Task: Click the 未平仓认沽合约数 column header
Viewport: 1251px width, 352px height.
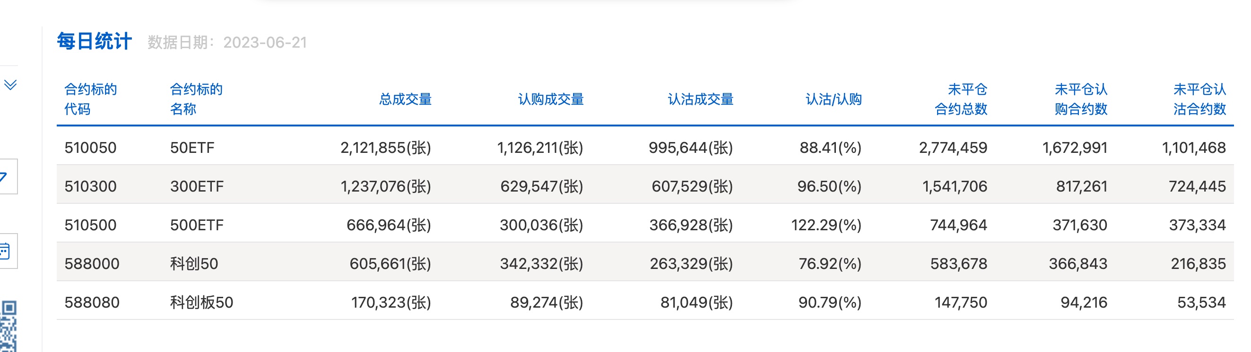Action: point(1199,100)
